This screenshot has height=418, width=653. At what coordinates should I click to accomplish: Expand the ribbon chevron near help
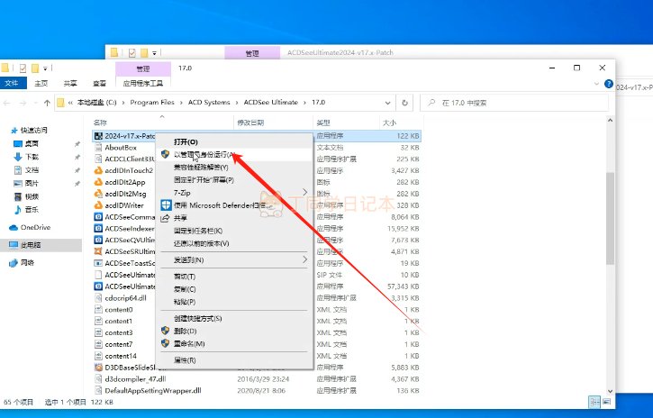coord(596,84)
